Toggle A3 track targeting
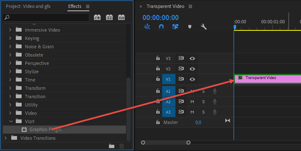The height and width of the screenshot is (151, 301). (168, 112)
